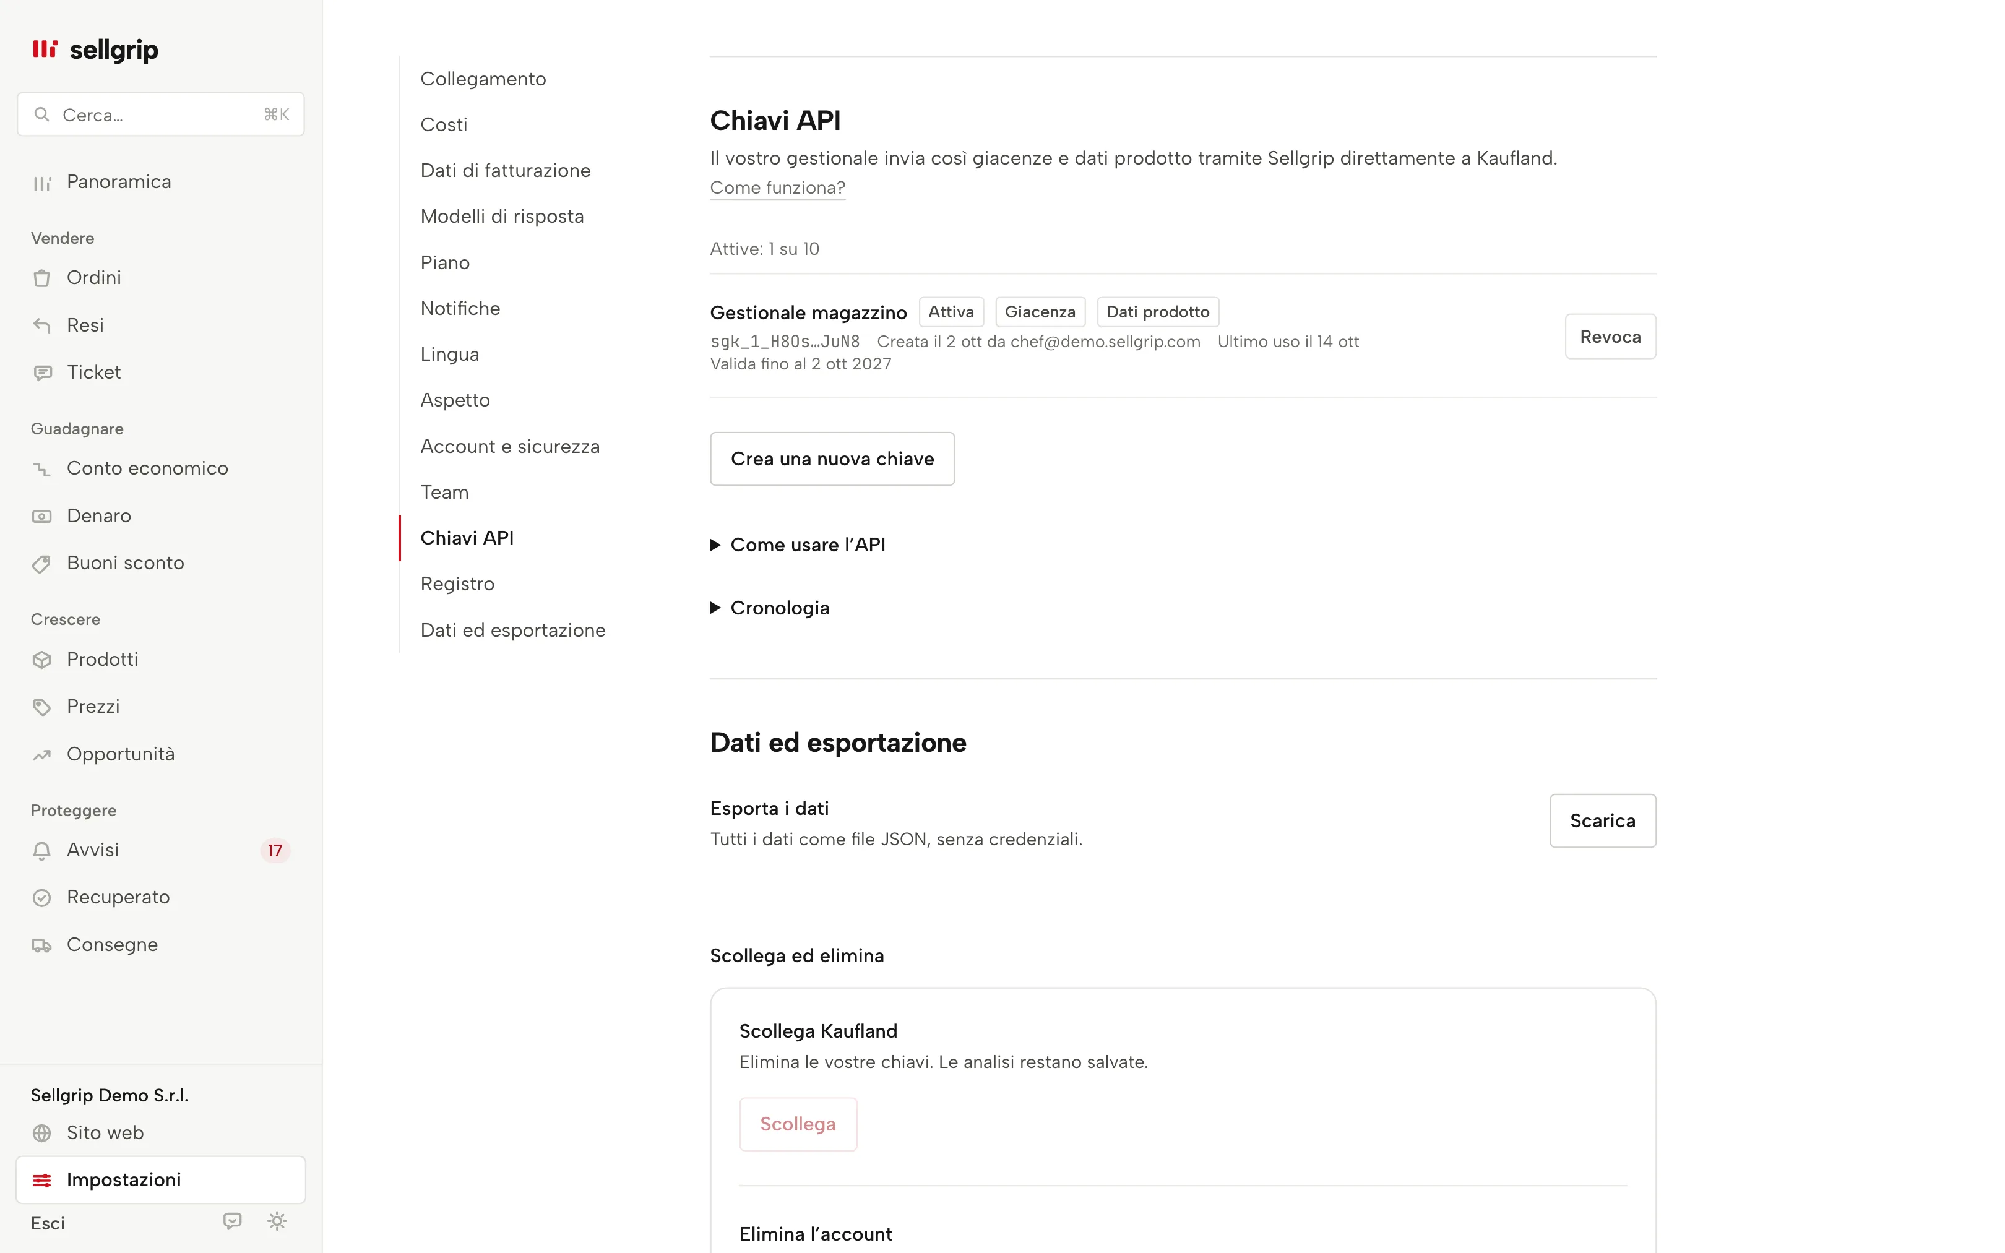
Task: Download data with Scarica button
Action: (1602, 820)
